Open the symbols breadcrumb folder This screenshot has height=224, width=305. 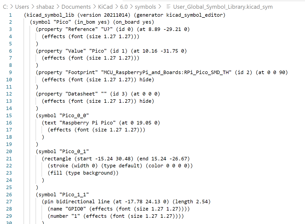pyautogui.click(x=145, y=7)
